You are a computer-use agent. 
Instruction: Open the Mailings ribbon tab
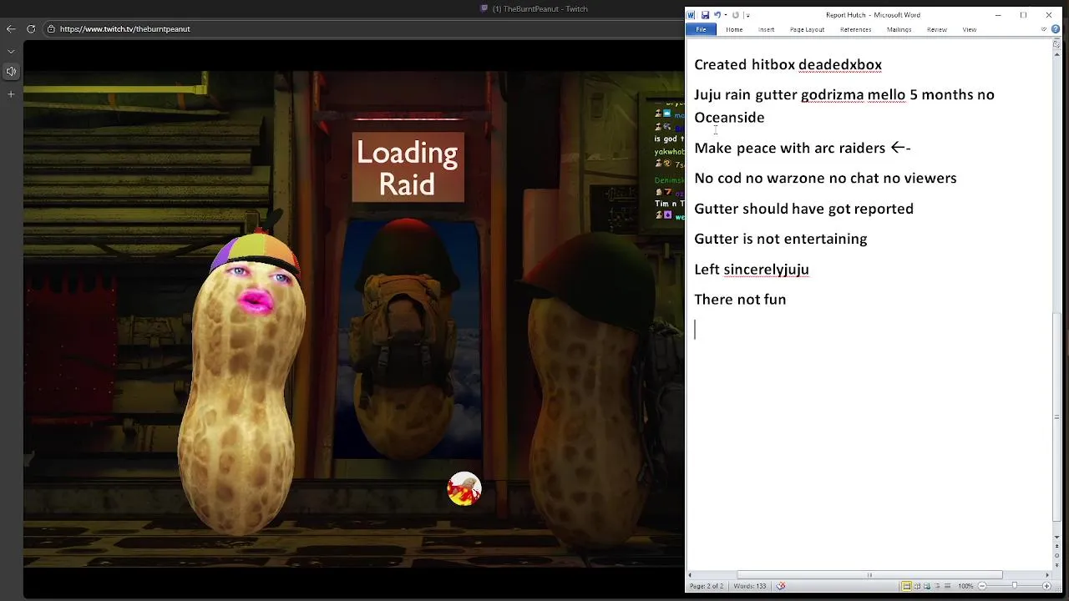(899, 29)
